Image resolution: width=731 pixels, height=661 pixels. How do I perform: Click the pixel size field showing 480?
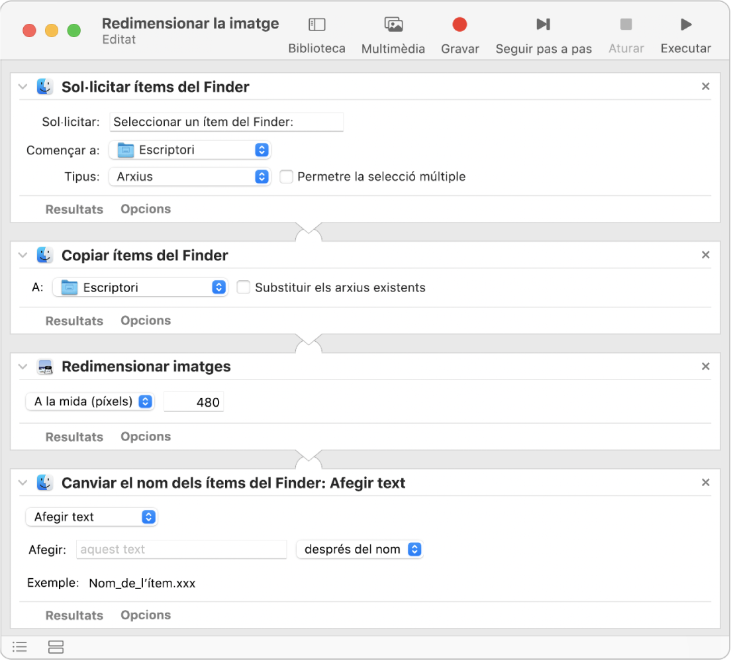[x=194, y=402]
